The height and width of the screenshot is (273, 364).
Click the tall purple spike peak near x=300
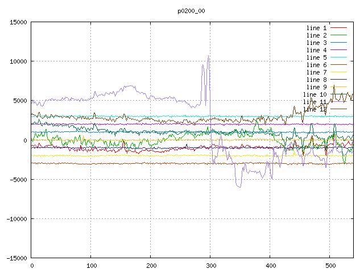click(x=209, y=56)
